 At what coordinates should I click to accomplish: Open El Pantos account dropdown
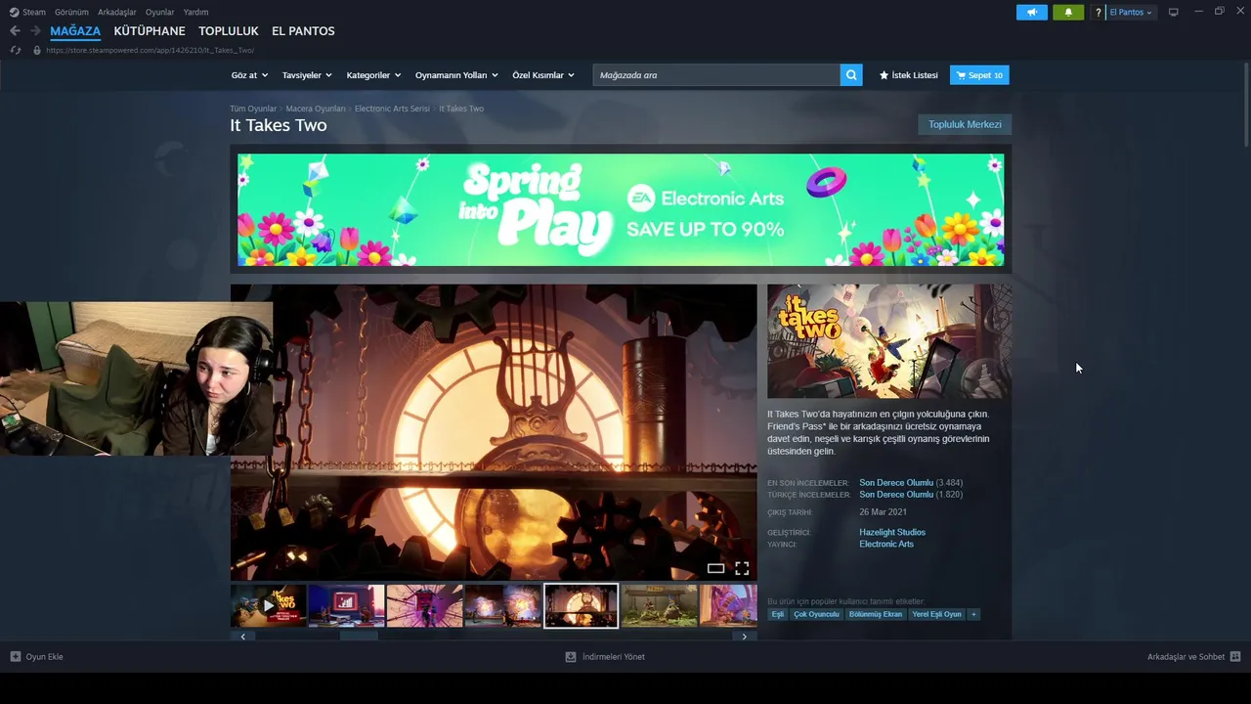click(1131, 13)
